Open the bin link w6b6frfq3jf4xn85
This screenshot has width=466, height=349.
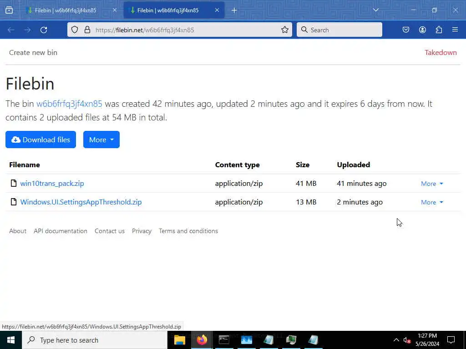tap(69, 104)
